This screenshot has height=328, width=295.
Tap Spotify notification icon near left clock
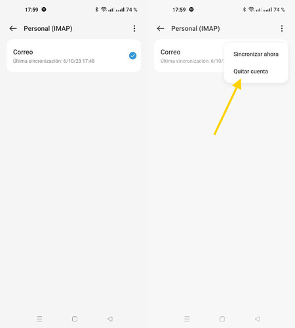44,9
